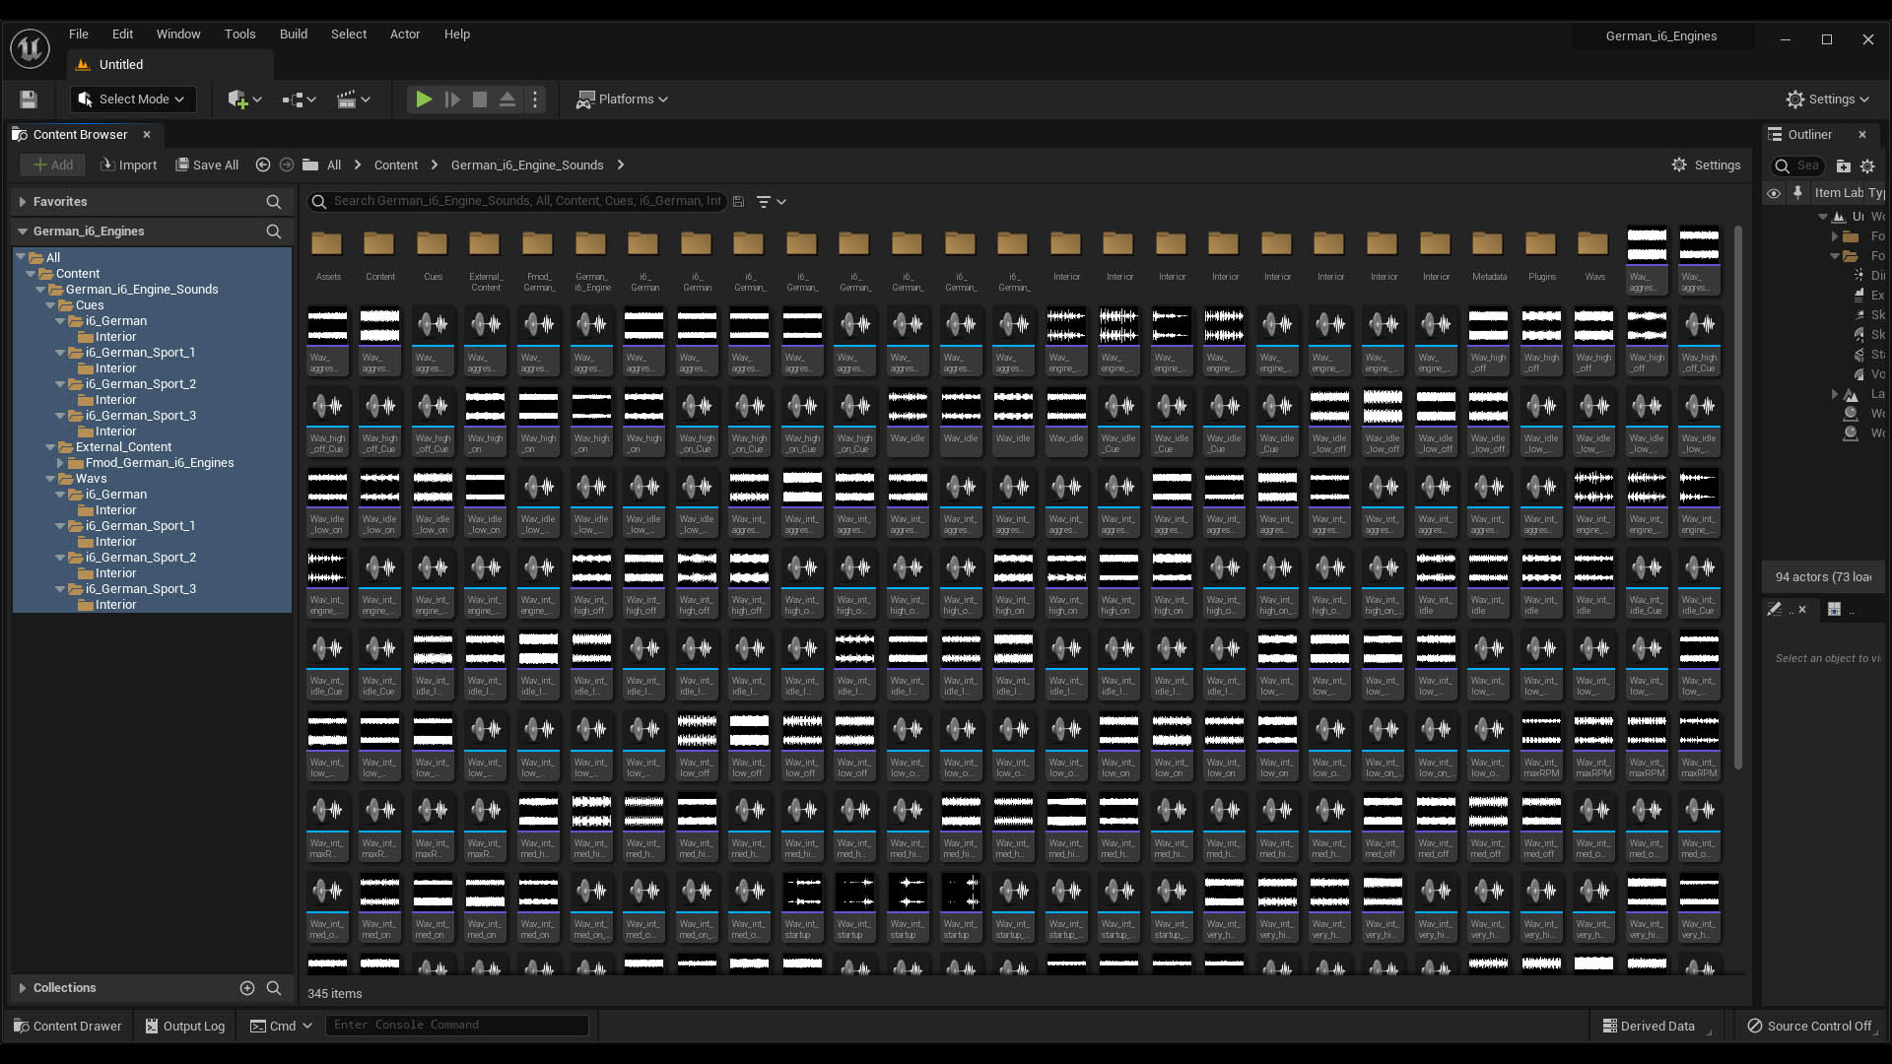This screenshot has height=1064, width=1892.
Task: Go back in Content Browser history
Action: [262, 166]
